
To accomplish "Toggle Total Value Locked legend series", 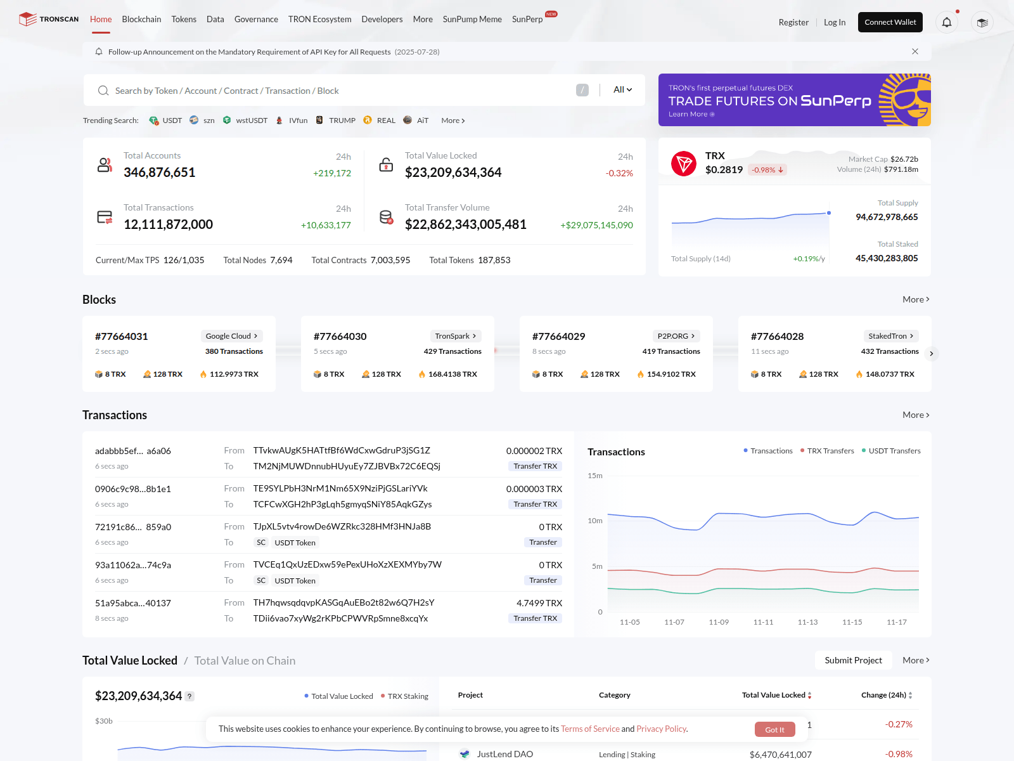I will pyautogui.click(x=338, y=696).
